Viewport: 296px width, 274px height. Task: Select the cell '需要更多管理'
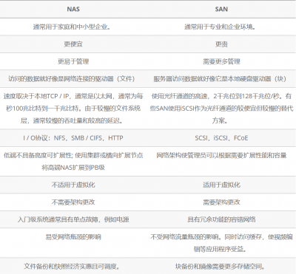tap(221, 61)
